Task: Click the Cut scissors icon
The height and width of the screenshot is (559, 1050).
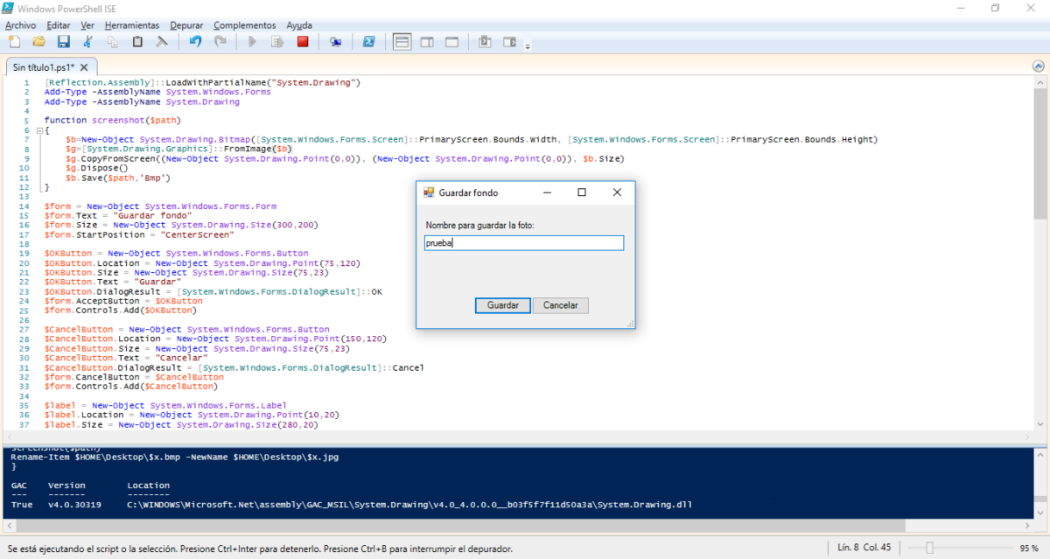Action: (87, 41)
